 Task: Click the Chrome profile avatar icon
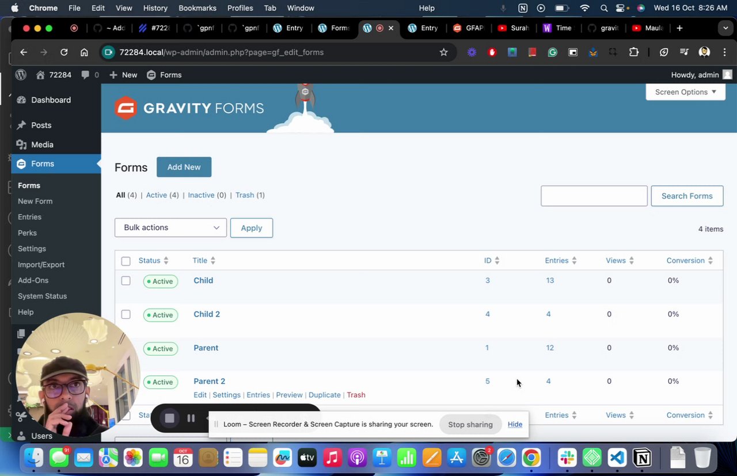click(704, 52)
